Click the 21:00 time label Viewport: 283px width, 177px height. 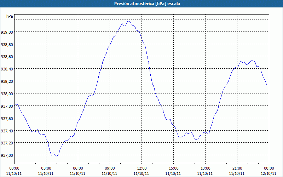click(x=237, y=169)
